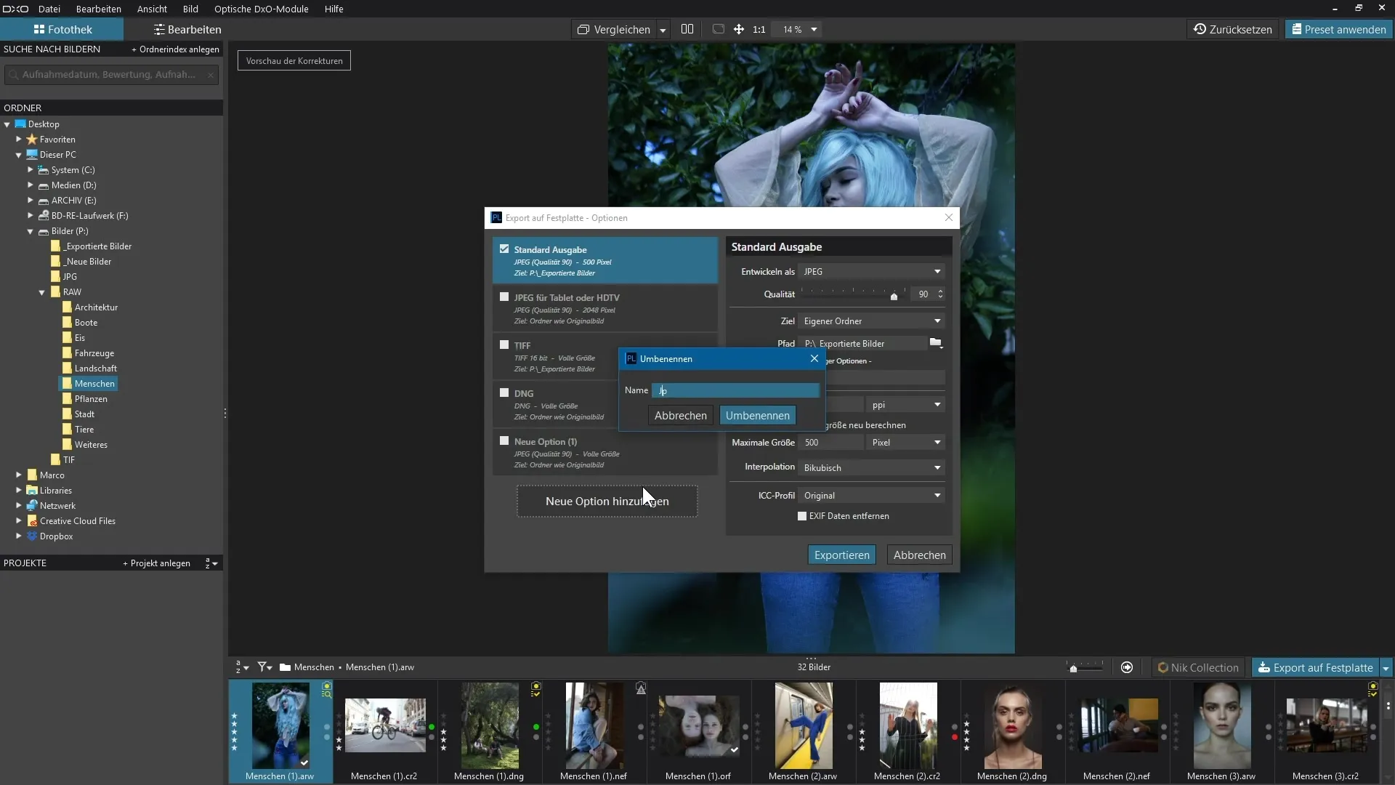This screenshot has width=1395, height=785.
Task: Check the TIFF export option
Action: click(504, 345)
